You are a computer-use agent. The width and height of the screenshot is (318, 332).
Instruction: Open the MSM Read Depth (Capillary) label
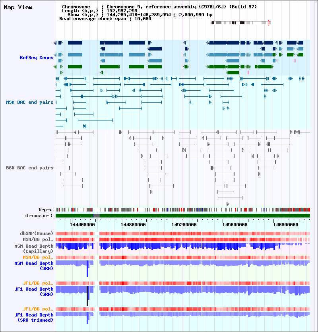point(34,249)
